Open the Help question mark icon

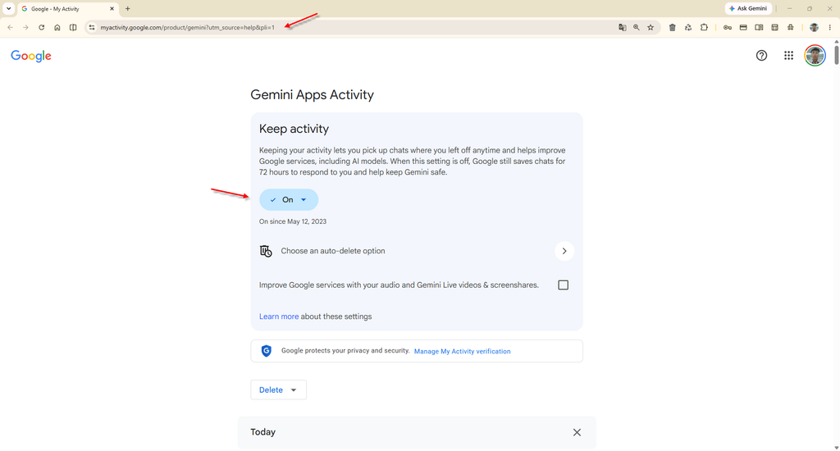[x=761, y=56]
